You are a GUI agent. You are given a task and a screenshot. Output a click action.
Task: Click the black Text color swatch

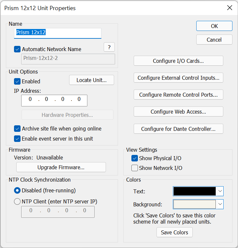click(x=195, y=191)
